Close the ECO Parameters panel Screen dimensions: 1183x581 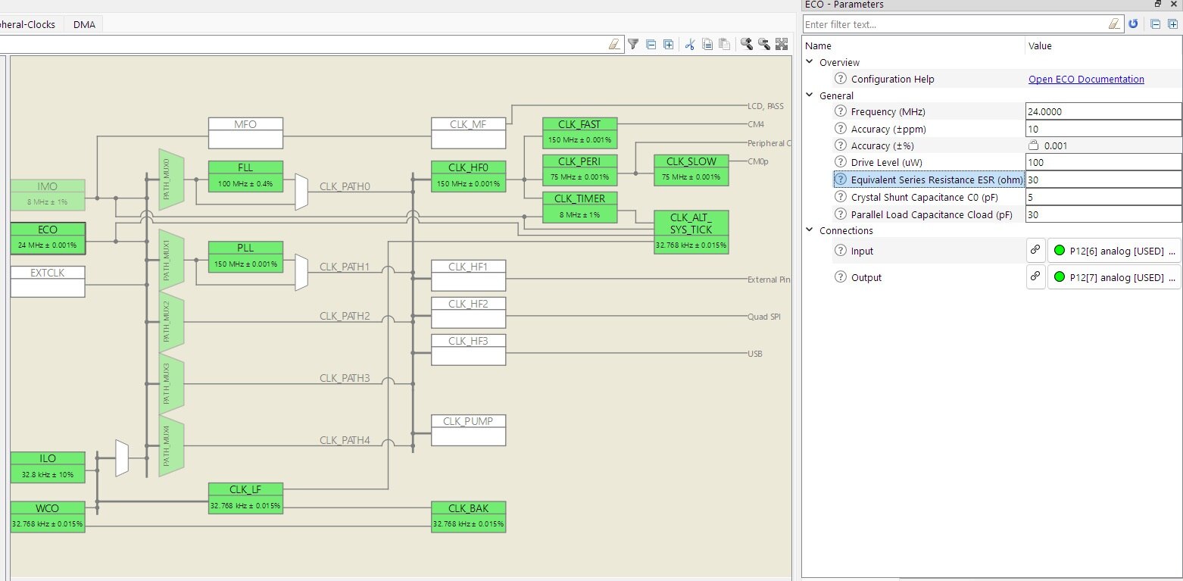point(1175,5)
